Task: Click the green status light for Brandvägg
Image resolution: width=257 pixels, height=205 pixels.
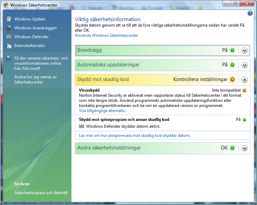Action: tap(232, 50)
